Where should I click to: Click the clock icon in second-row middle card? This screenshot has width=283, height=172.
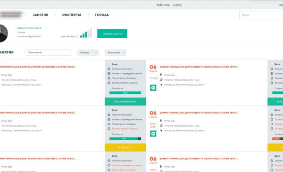click(x=161, y=126)
